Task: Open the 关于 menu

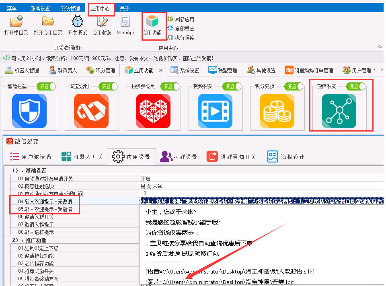Action: 125,8
